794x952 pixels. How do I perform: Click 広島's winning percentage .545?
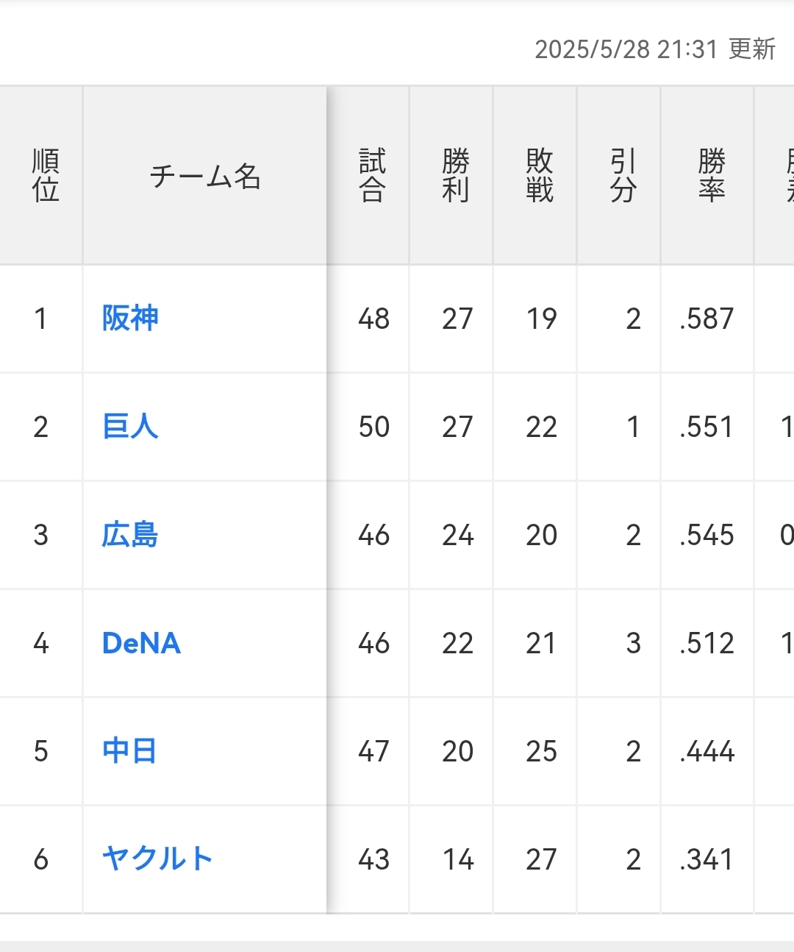(x=707, y=536)
